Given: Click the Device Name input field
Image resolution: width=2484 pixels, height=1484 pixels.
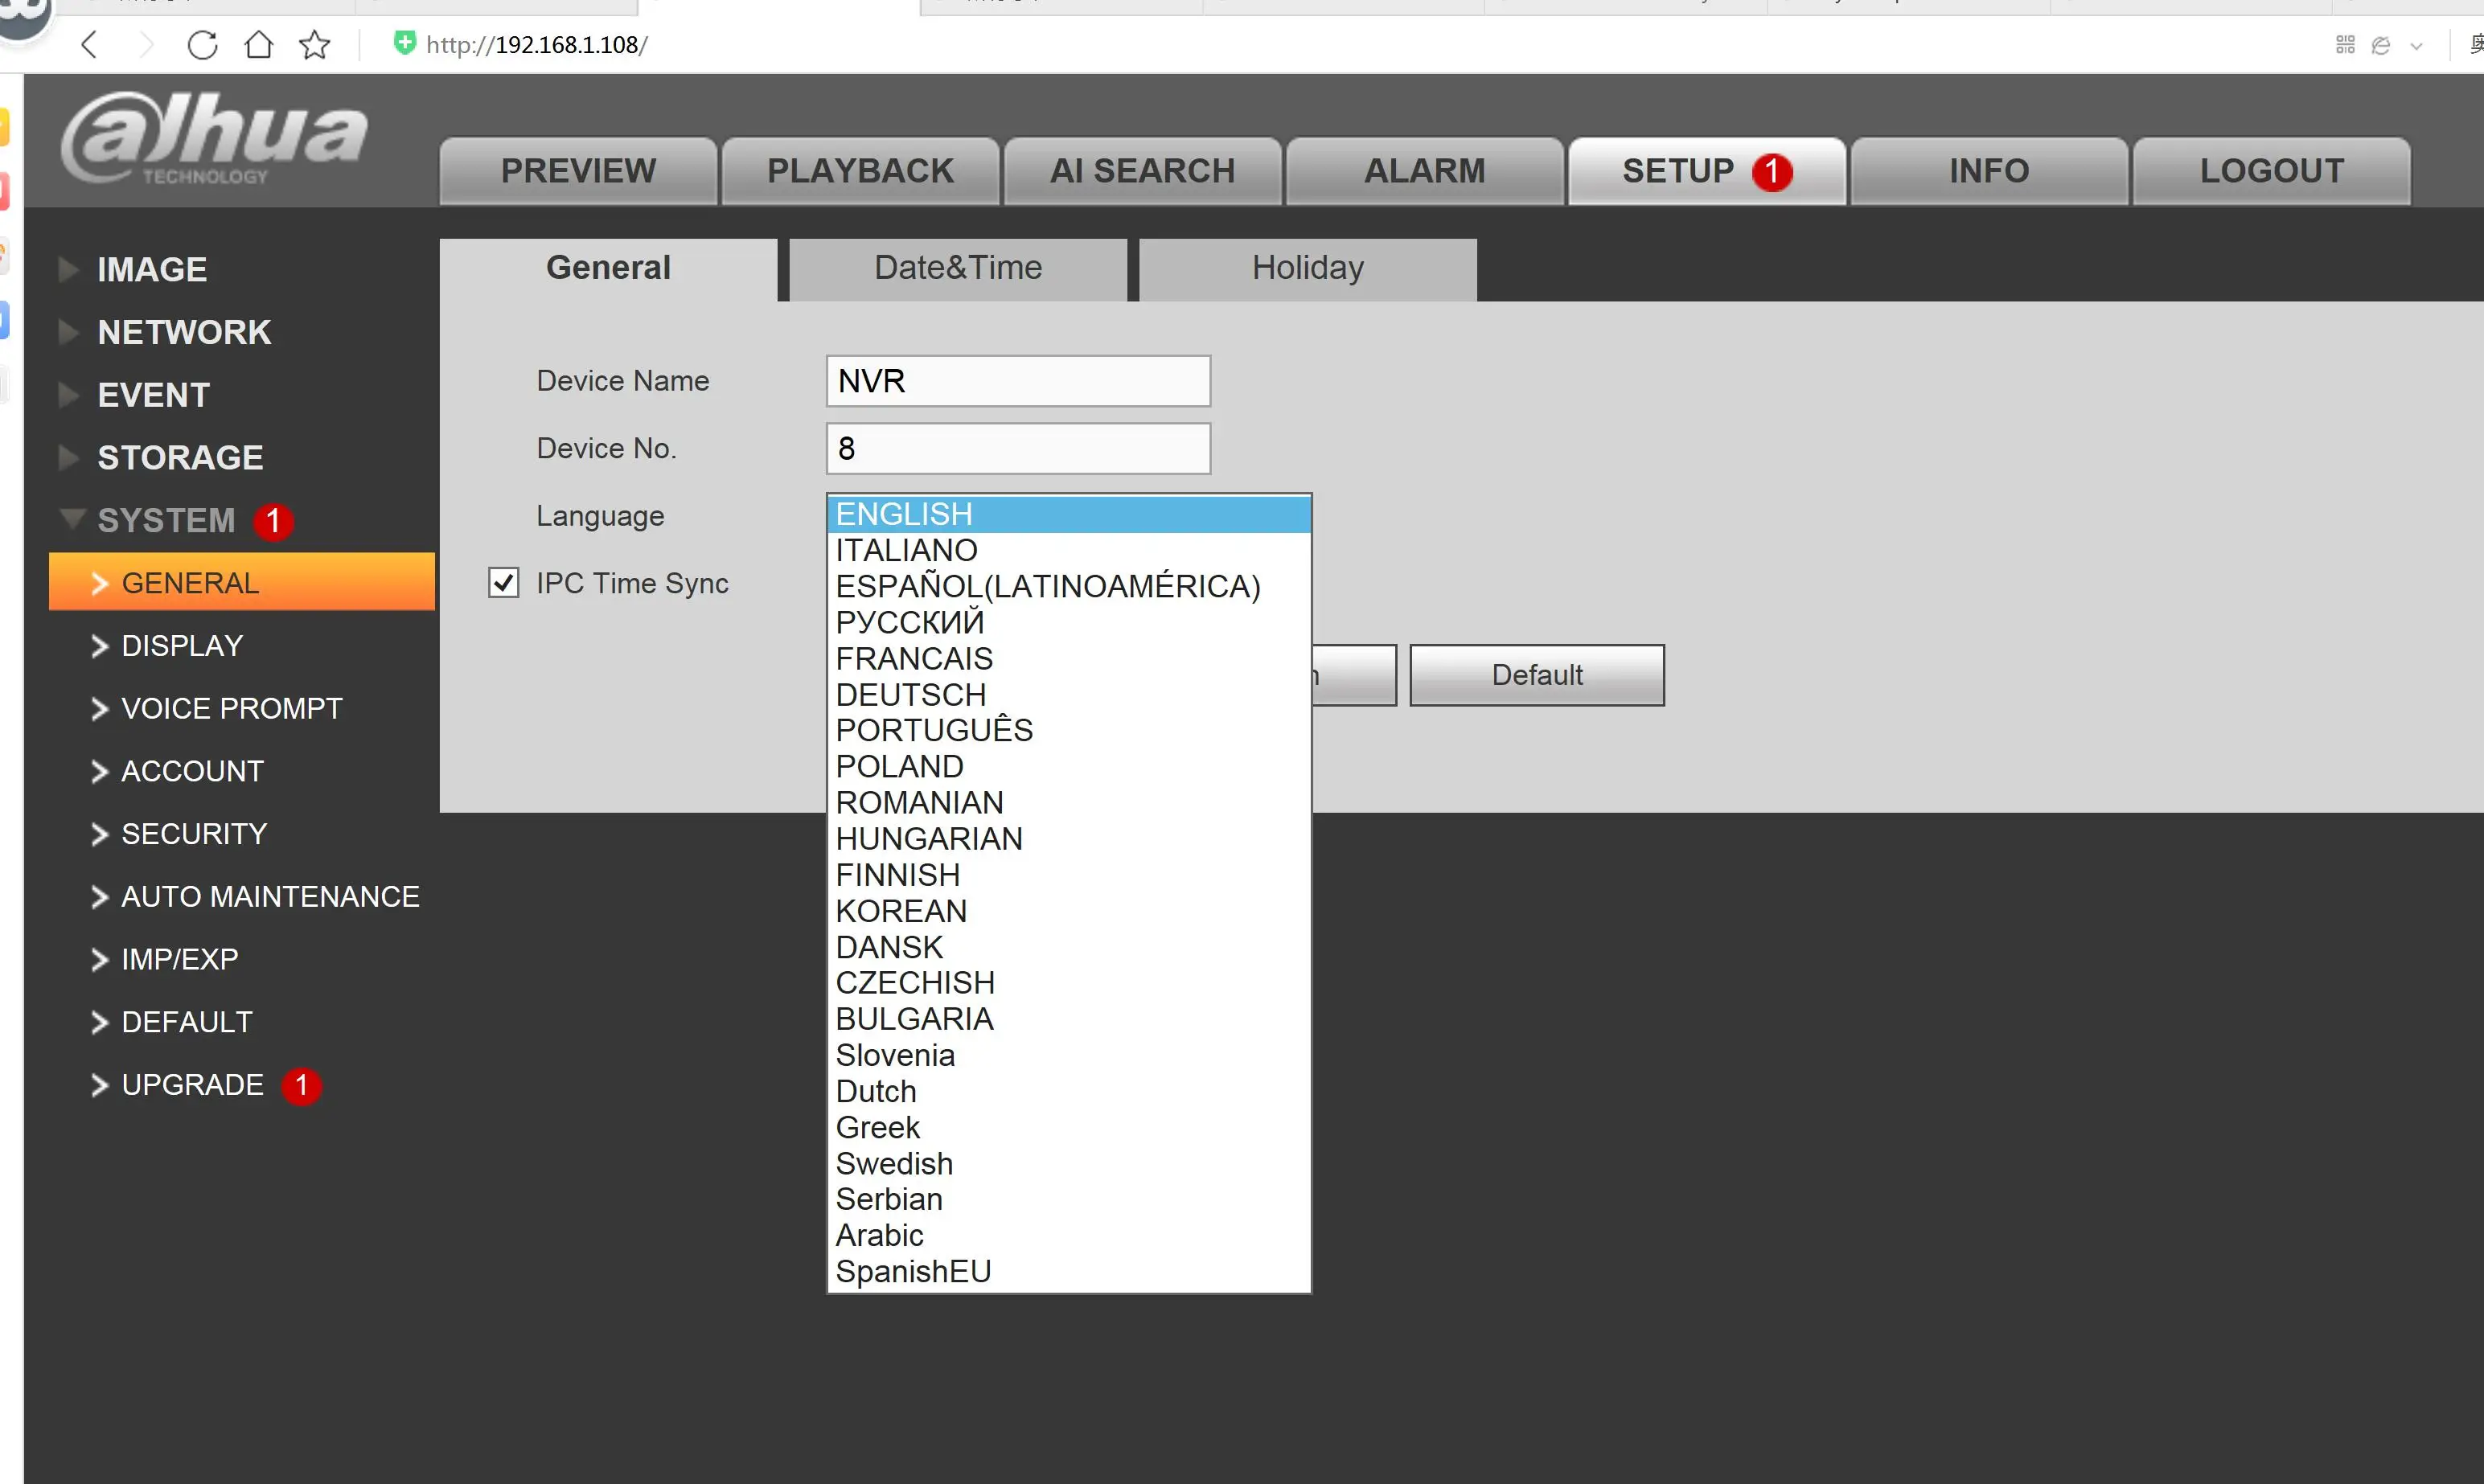Looking at the screenshot, I should point(1017,379).
